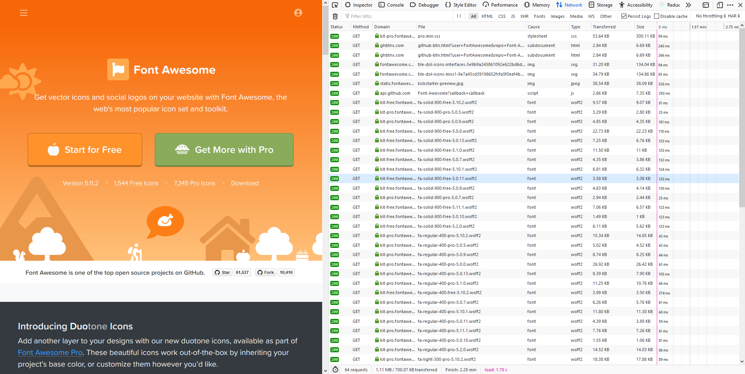Click the GitHub Star button

point(222,272)
